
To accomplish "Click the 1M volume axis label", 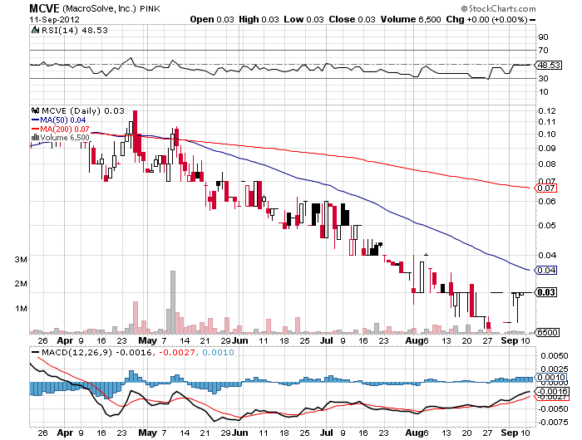I will [x=21, y=308].
